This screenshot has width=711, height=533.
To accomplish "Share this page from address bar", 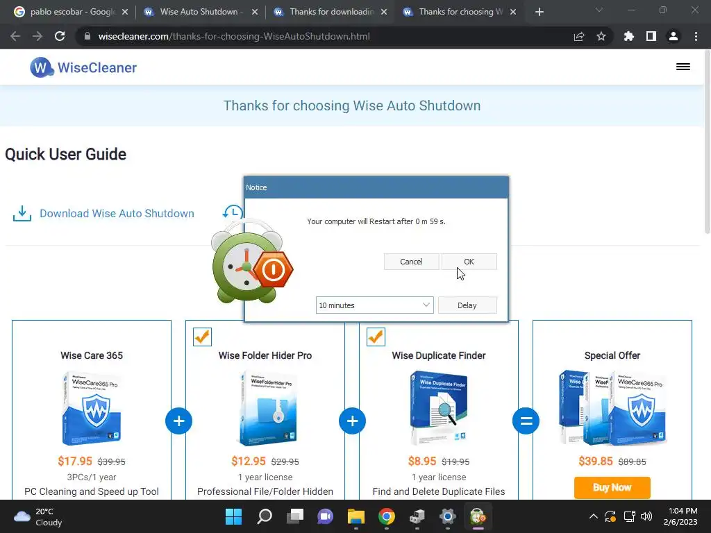I will [579, 36].
